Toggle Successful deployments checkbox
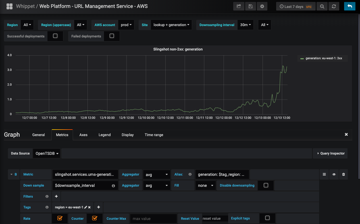The image size is (360, 224). tap(55, 36)
